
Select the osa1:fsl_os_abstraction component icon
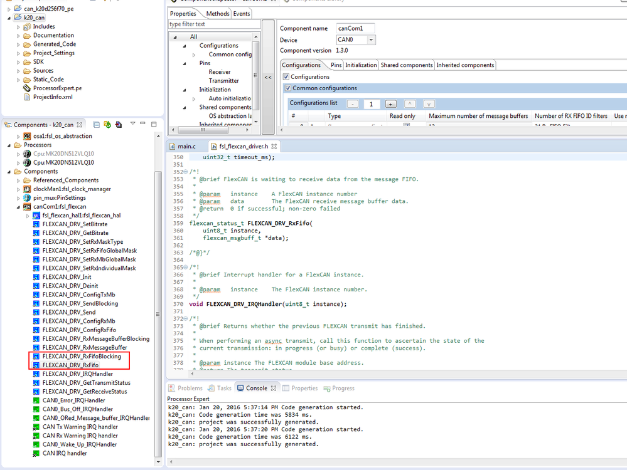(x=27, y=136)
